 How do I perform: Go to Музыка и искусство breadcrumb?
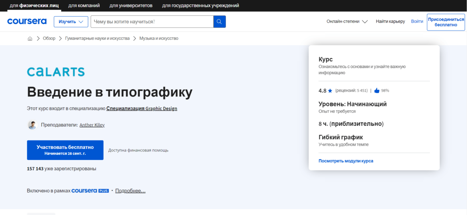158,38
